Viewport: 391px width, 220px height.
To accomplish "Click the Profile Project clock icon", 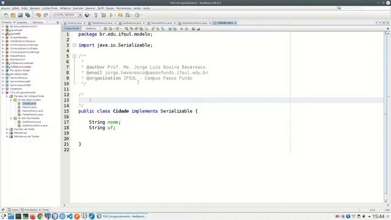I will pos(137,15).
